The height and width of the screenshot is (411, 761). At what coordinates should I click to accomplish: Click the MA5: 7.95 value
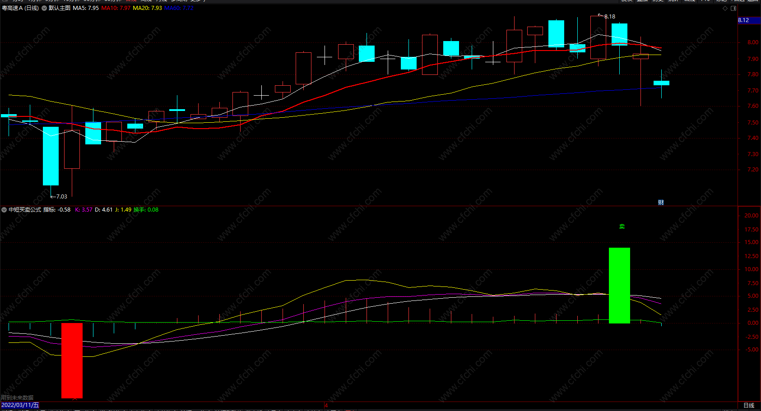coord(86,8)
